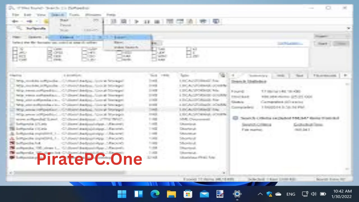Click the Stop button beside Start

coord(341,43)
